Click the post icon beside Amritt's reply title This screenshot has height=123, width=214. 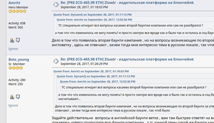[56, 5]
